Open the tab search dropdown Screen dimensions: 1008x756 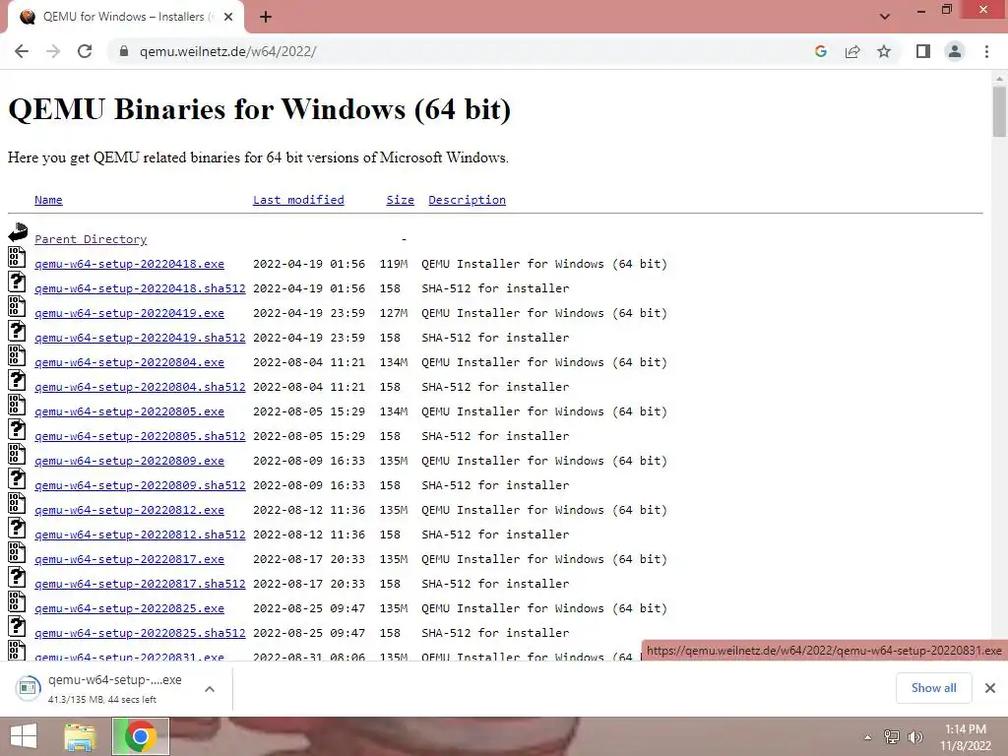tap(885, 17)
